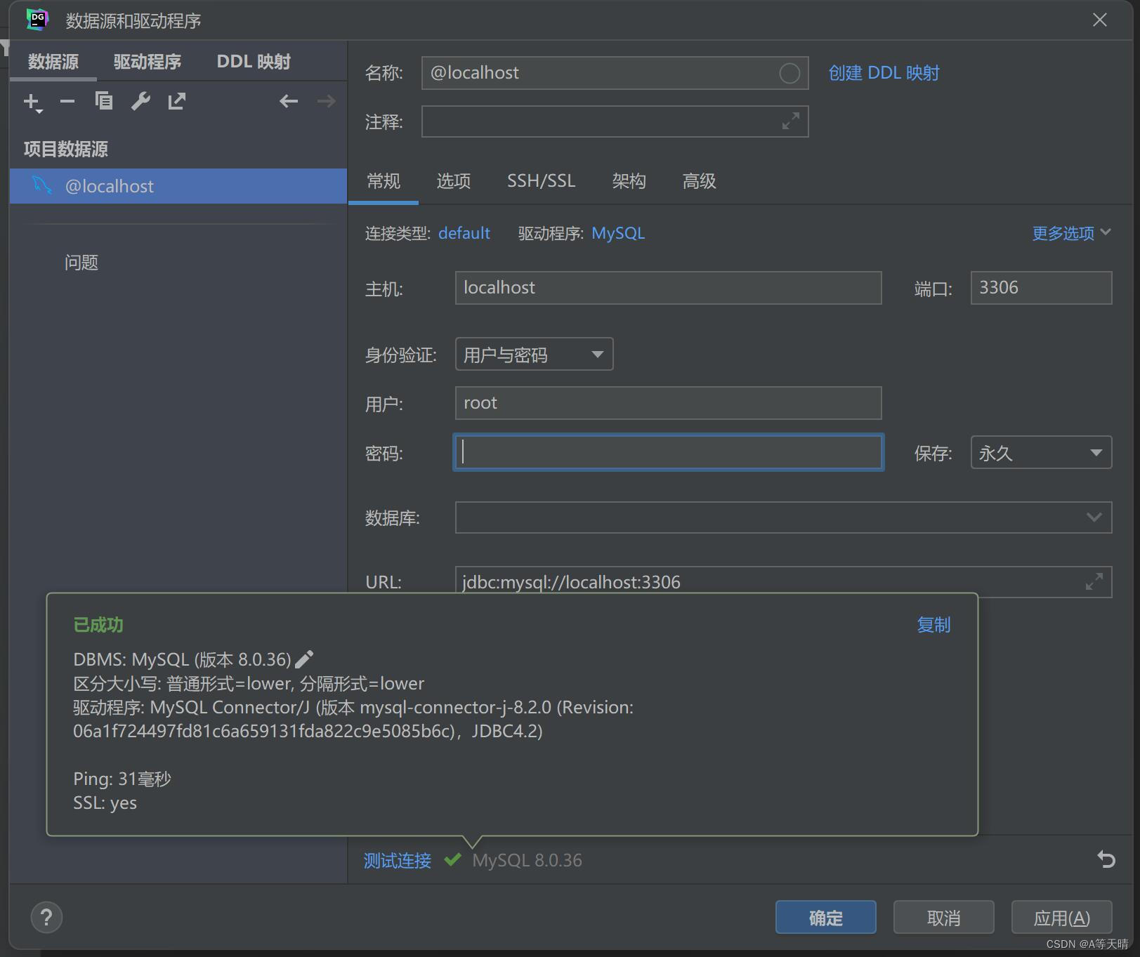Click the 已成功 status text
This screenshot has width=1140, height=957.
tap(98, 625)
